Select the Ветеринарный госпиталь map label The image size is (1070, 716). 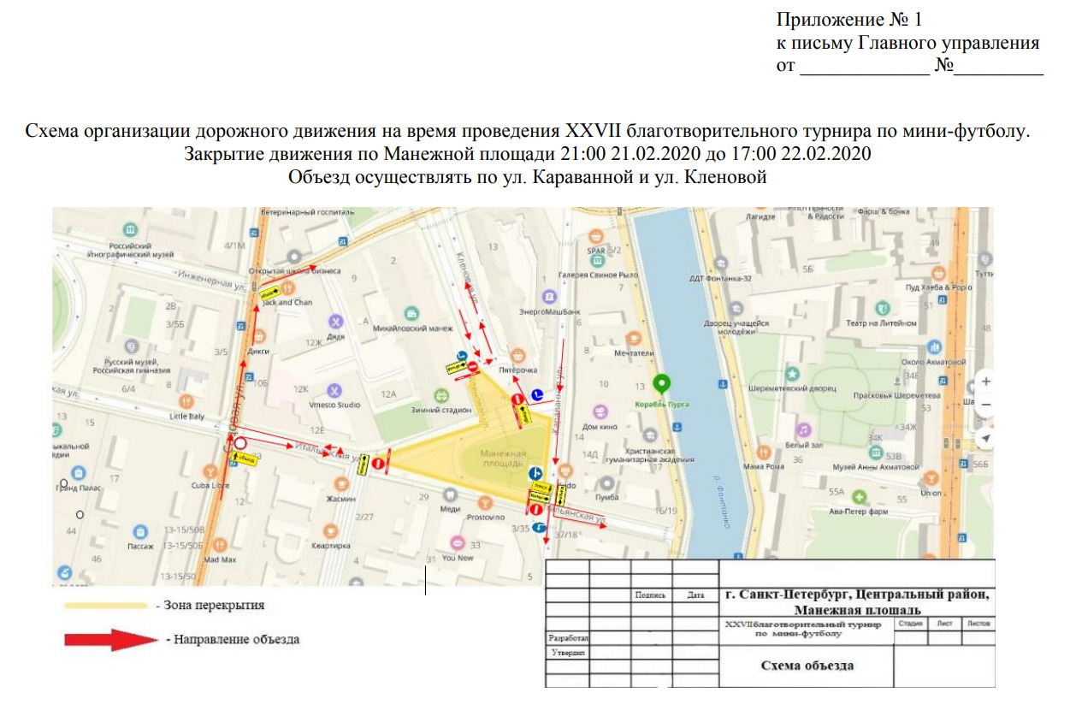click(307, 210)
